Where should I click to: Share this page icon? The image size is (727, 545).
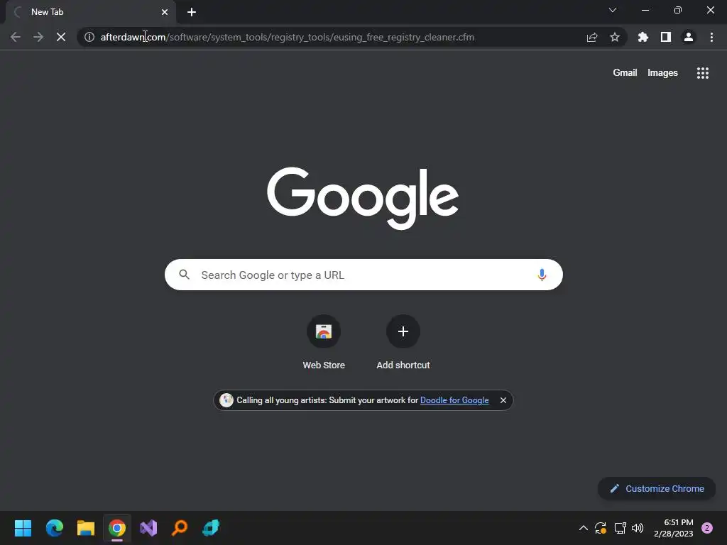click(592, 37)
